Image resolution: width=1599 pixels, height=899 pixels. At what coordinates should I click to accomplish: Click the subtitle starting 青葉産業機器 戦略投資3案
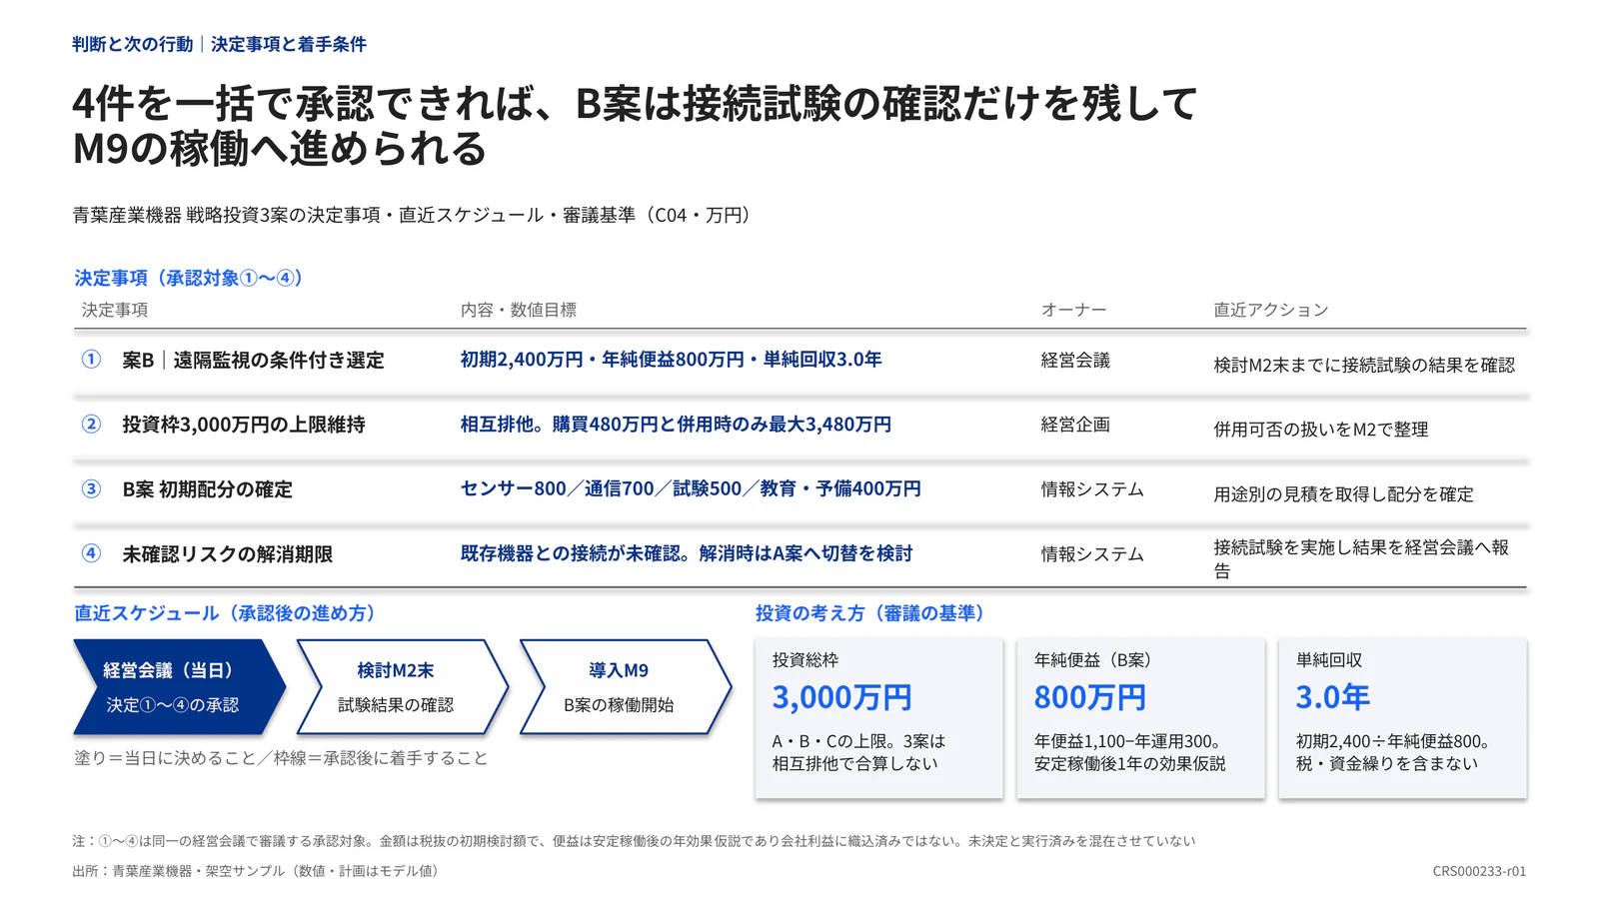[413, 215]
